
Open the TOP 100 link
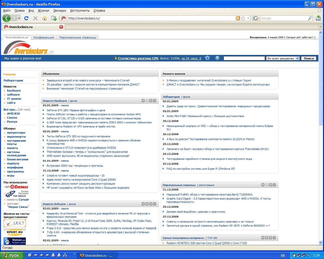coord(212,238)
